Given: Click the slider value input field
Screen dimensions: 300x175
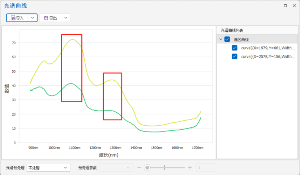Looking at the screenshot, I should tap(206, 167).
